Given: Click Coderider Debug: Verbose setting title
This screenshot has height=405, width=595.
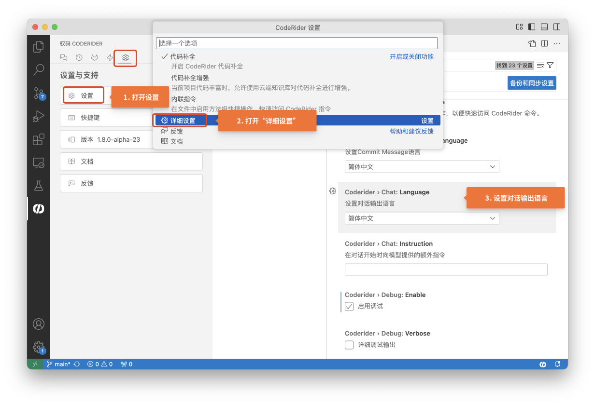Looking at the screenshot, I should tap(387, 333).
